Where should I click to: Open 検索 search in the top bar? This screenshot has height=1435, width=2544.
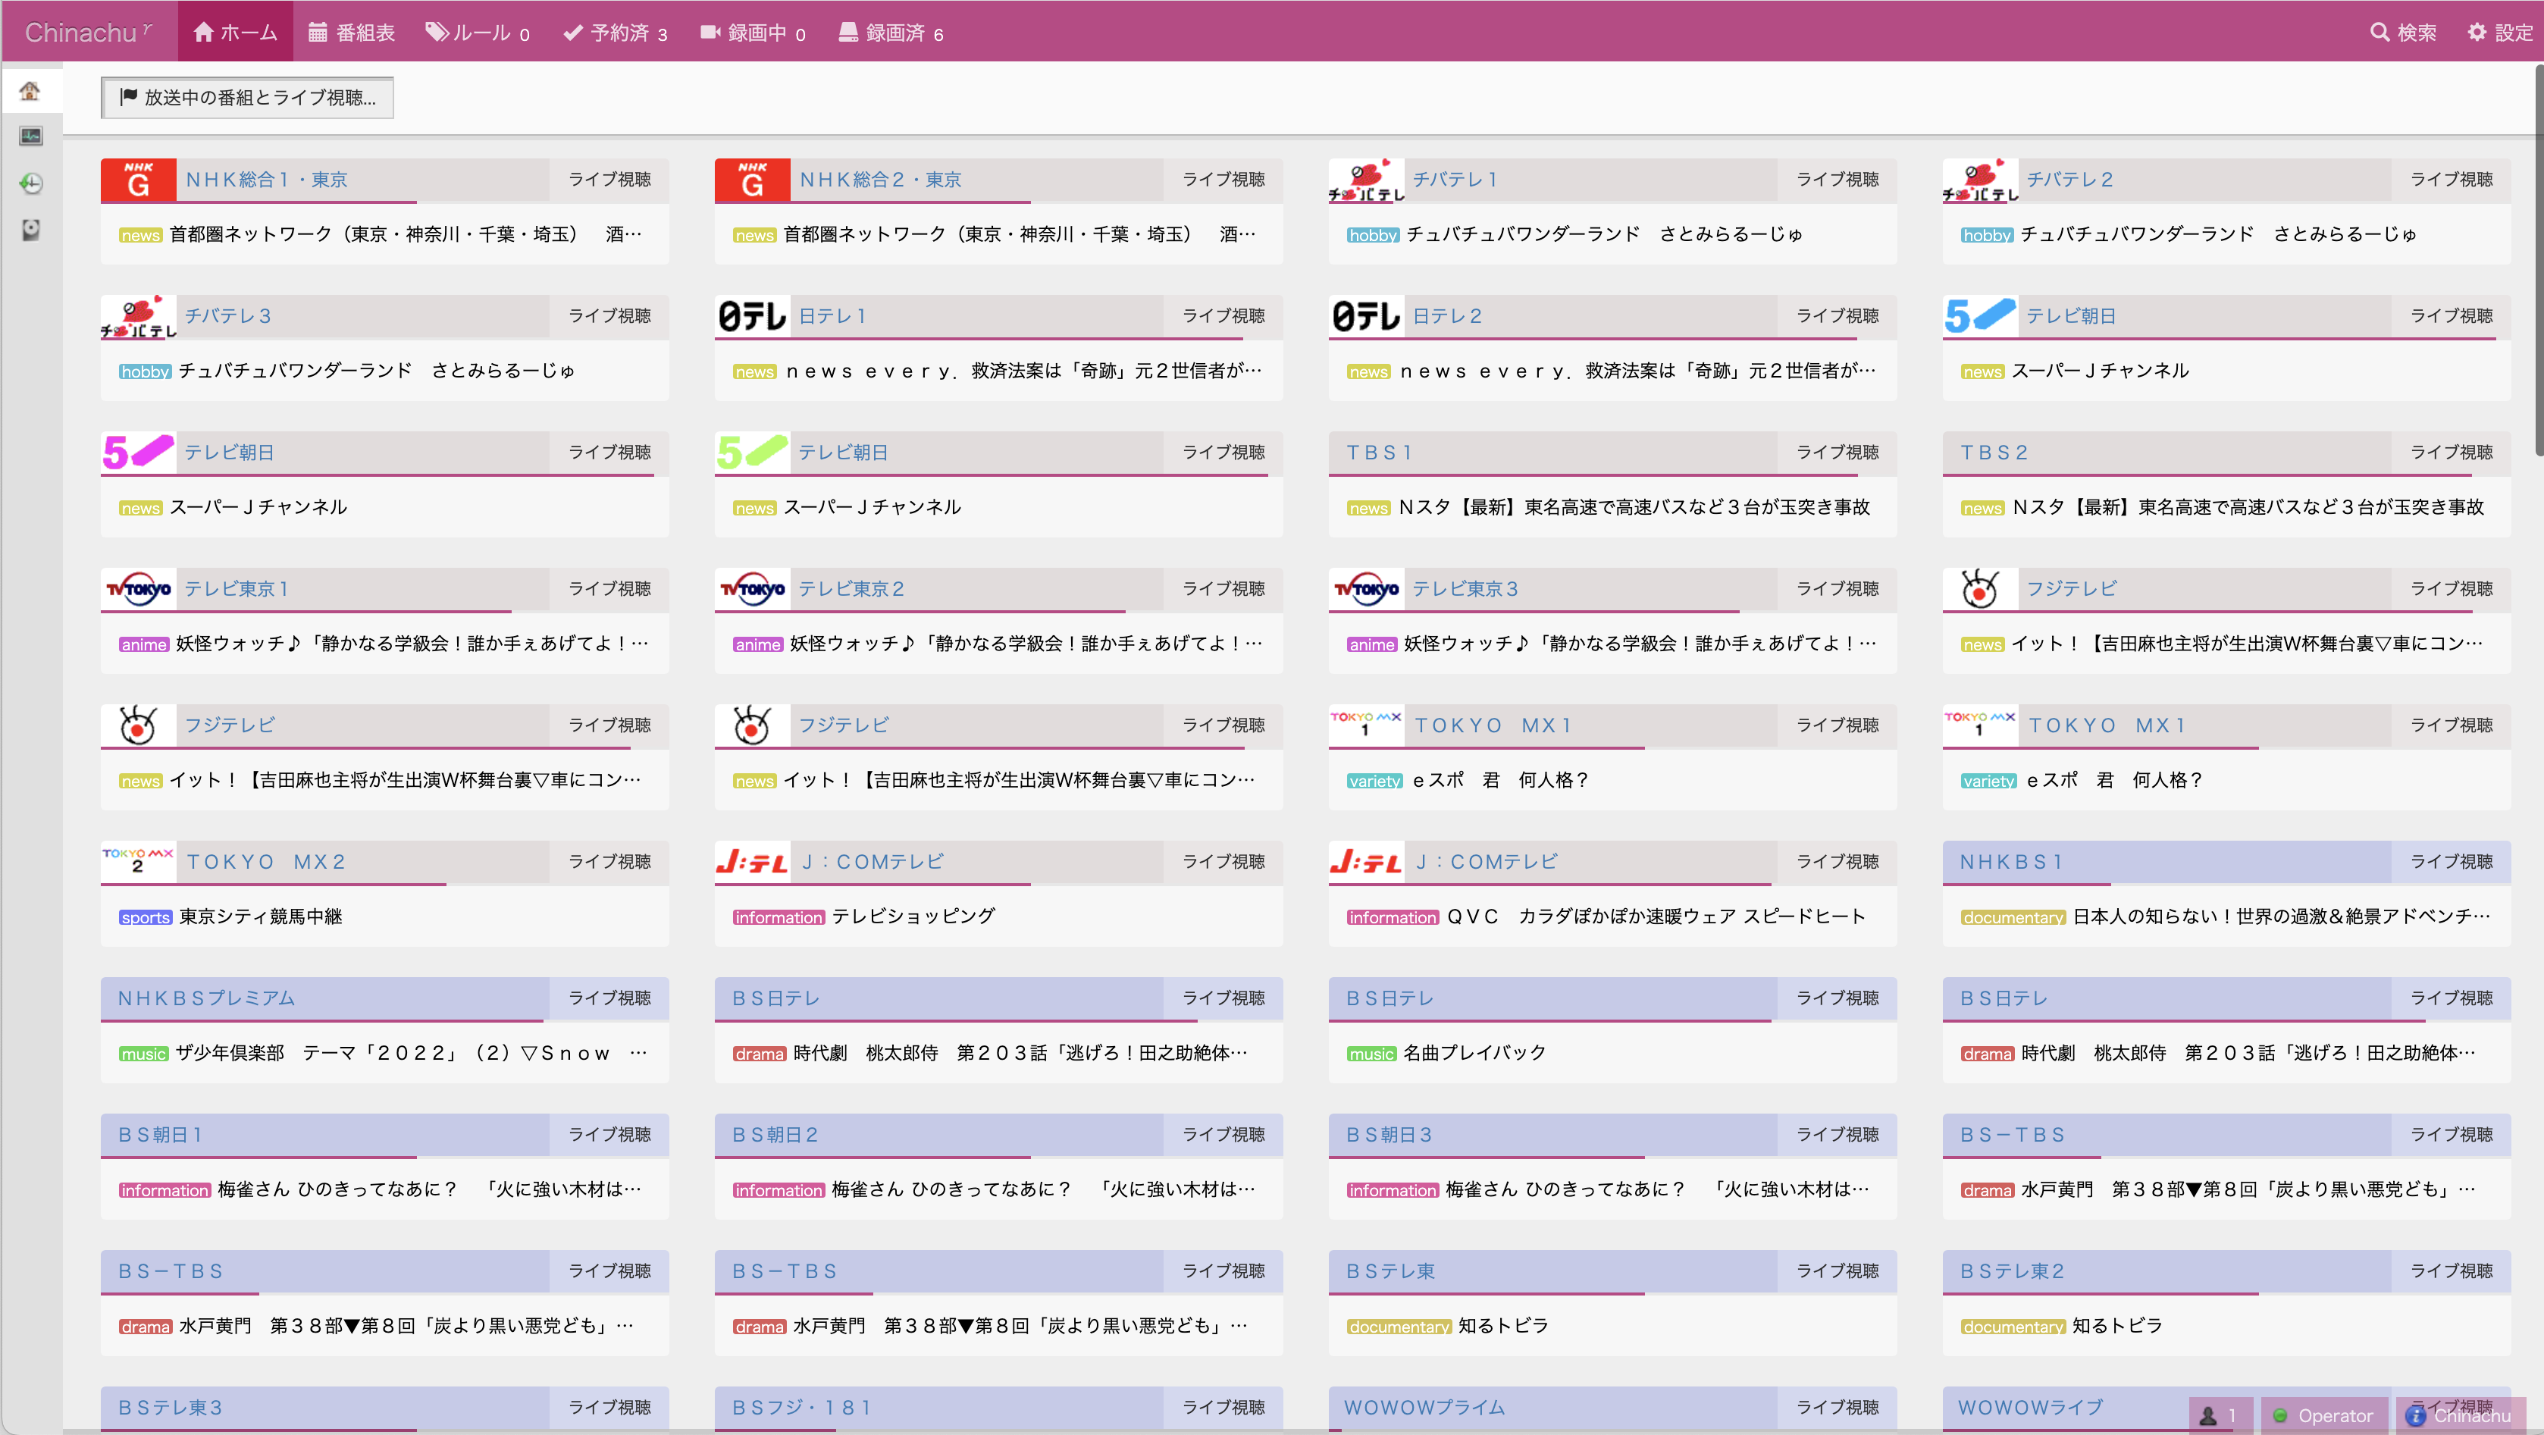coord(2403,33)
